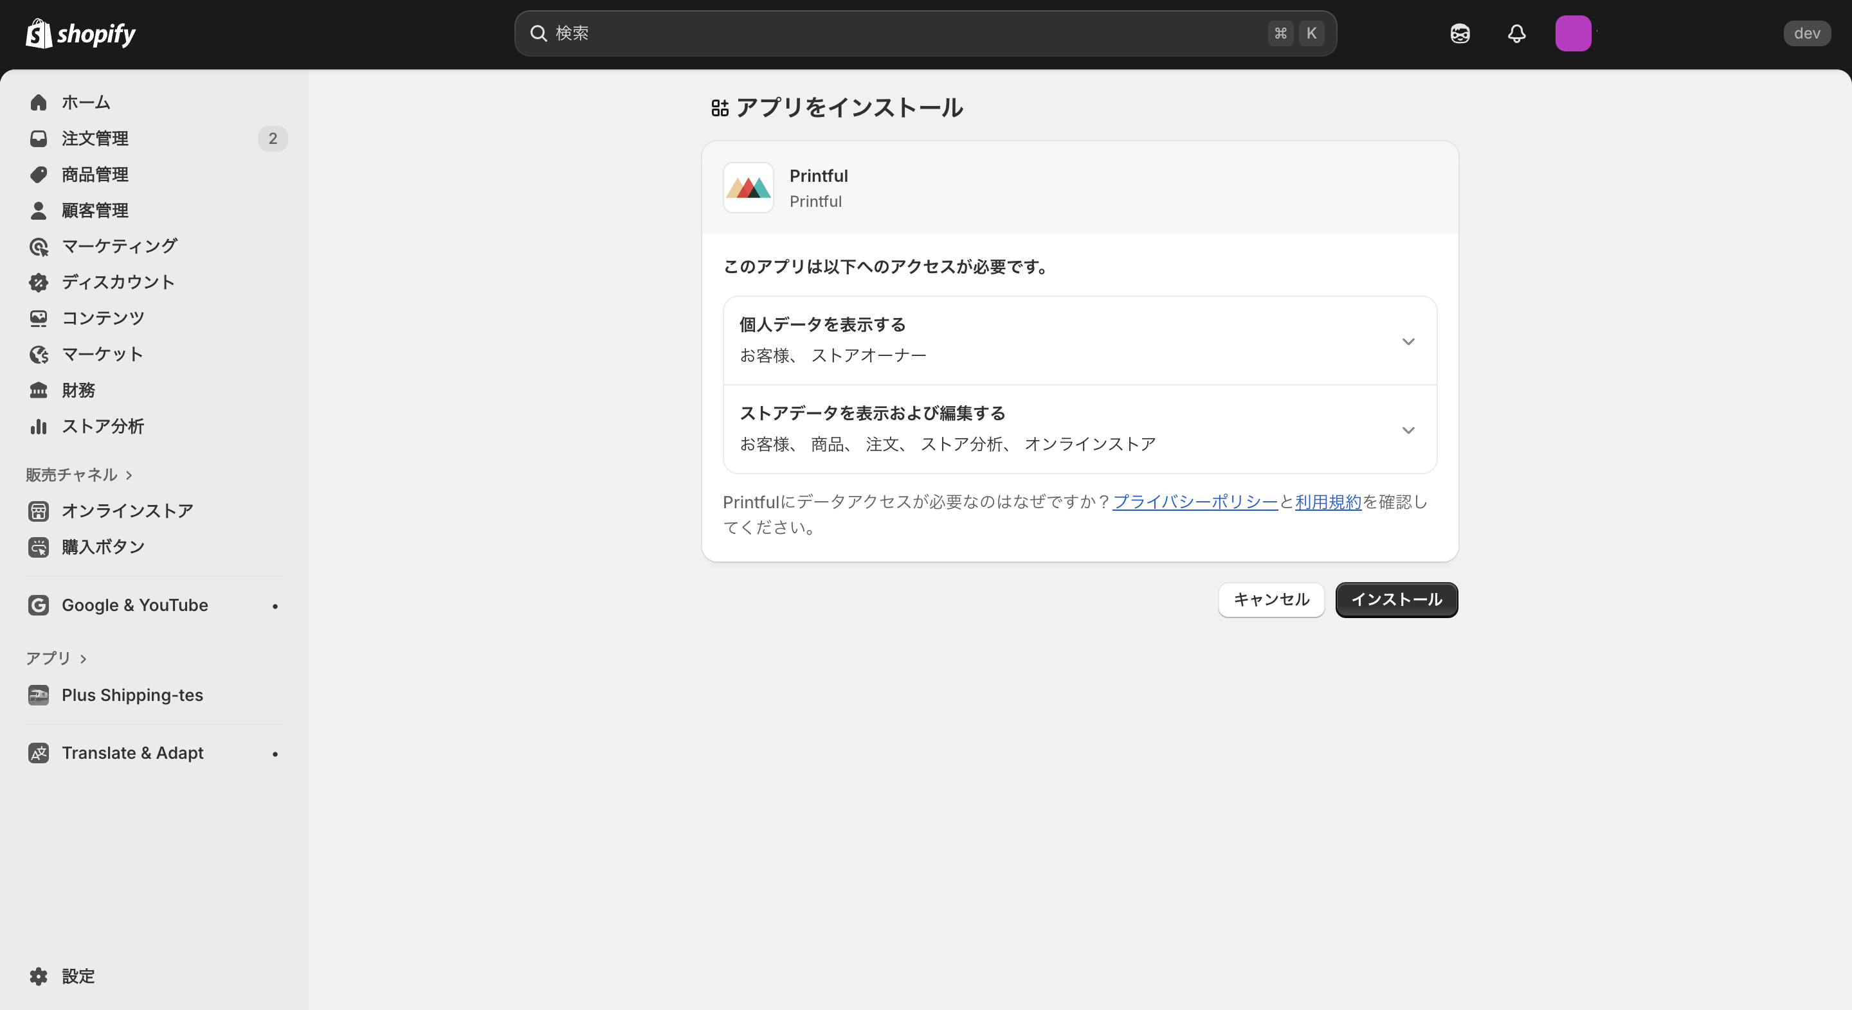Open Store analytics (ストア分析)
The image size is (1852, 1010).
(102, 426)
